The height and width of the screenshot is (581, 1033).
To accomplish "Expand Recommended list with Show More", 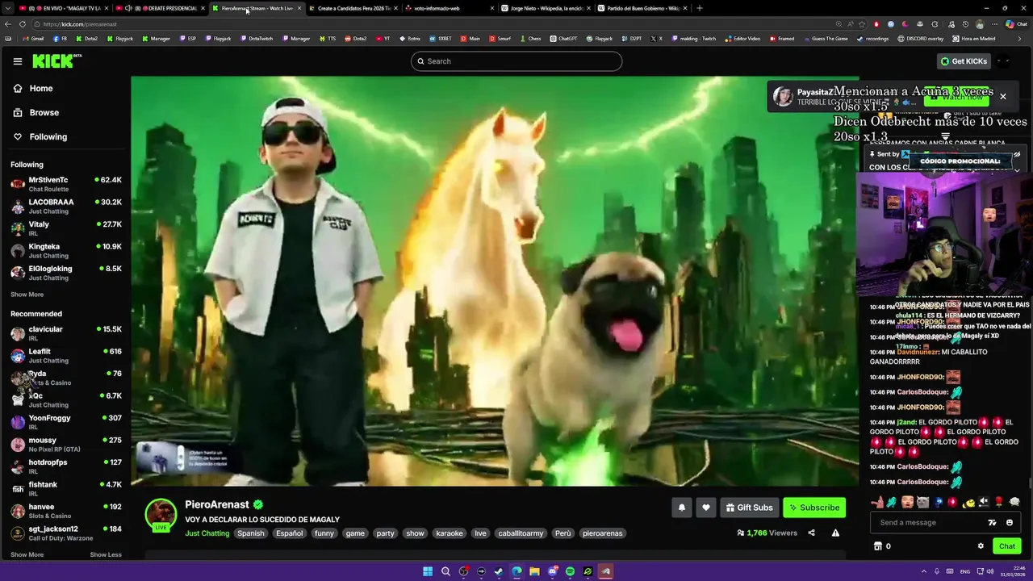I will coord(27,554).
